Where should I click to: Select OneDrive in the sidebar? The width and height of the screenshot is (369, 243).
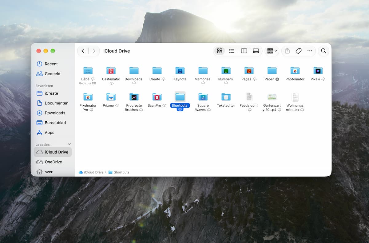click(x=53, y=162)
